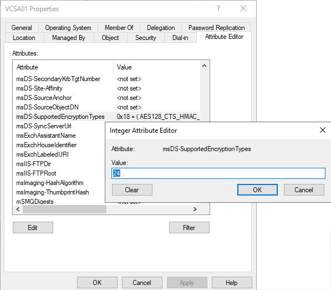Click the help question mark icon
This screenshot has height=290, width=331.
tap(218, 8)
